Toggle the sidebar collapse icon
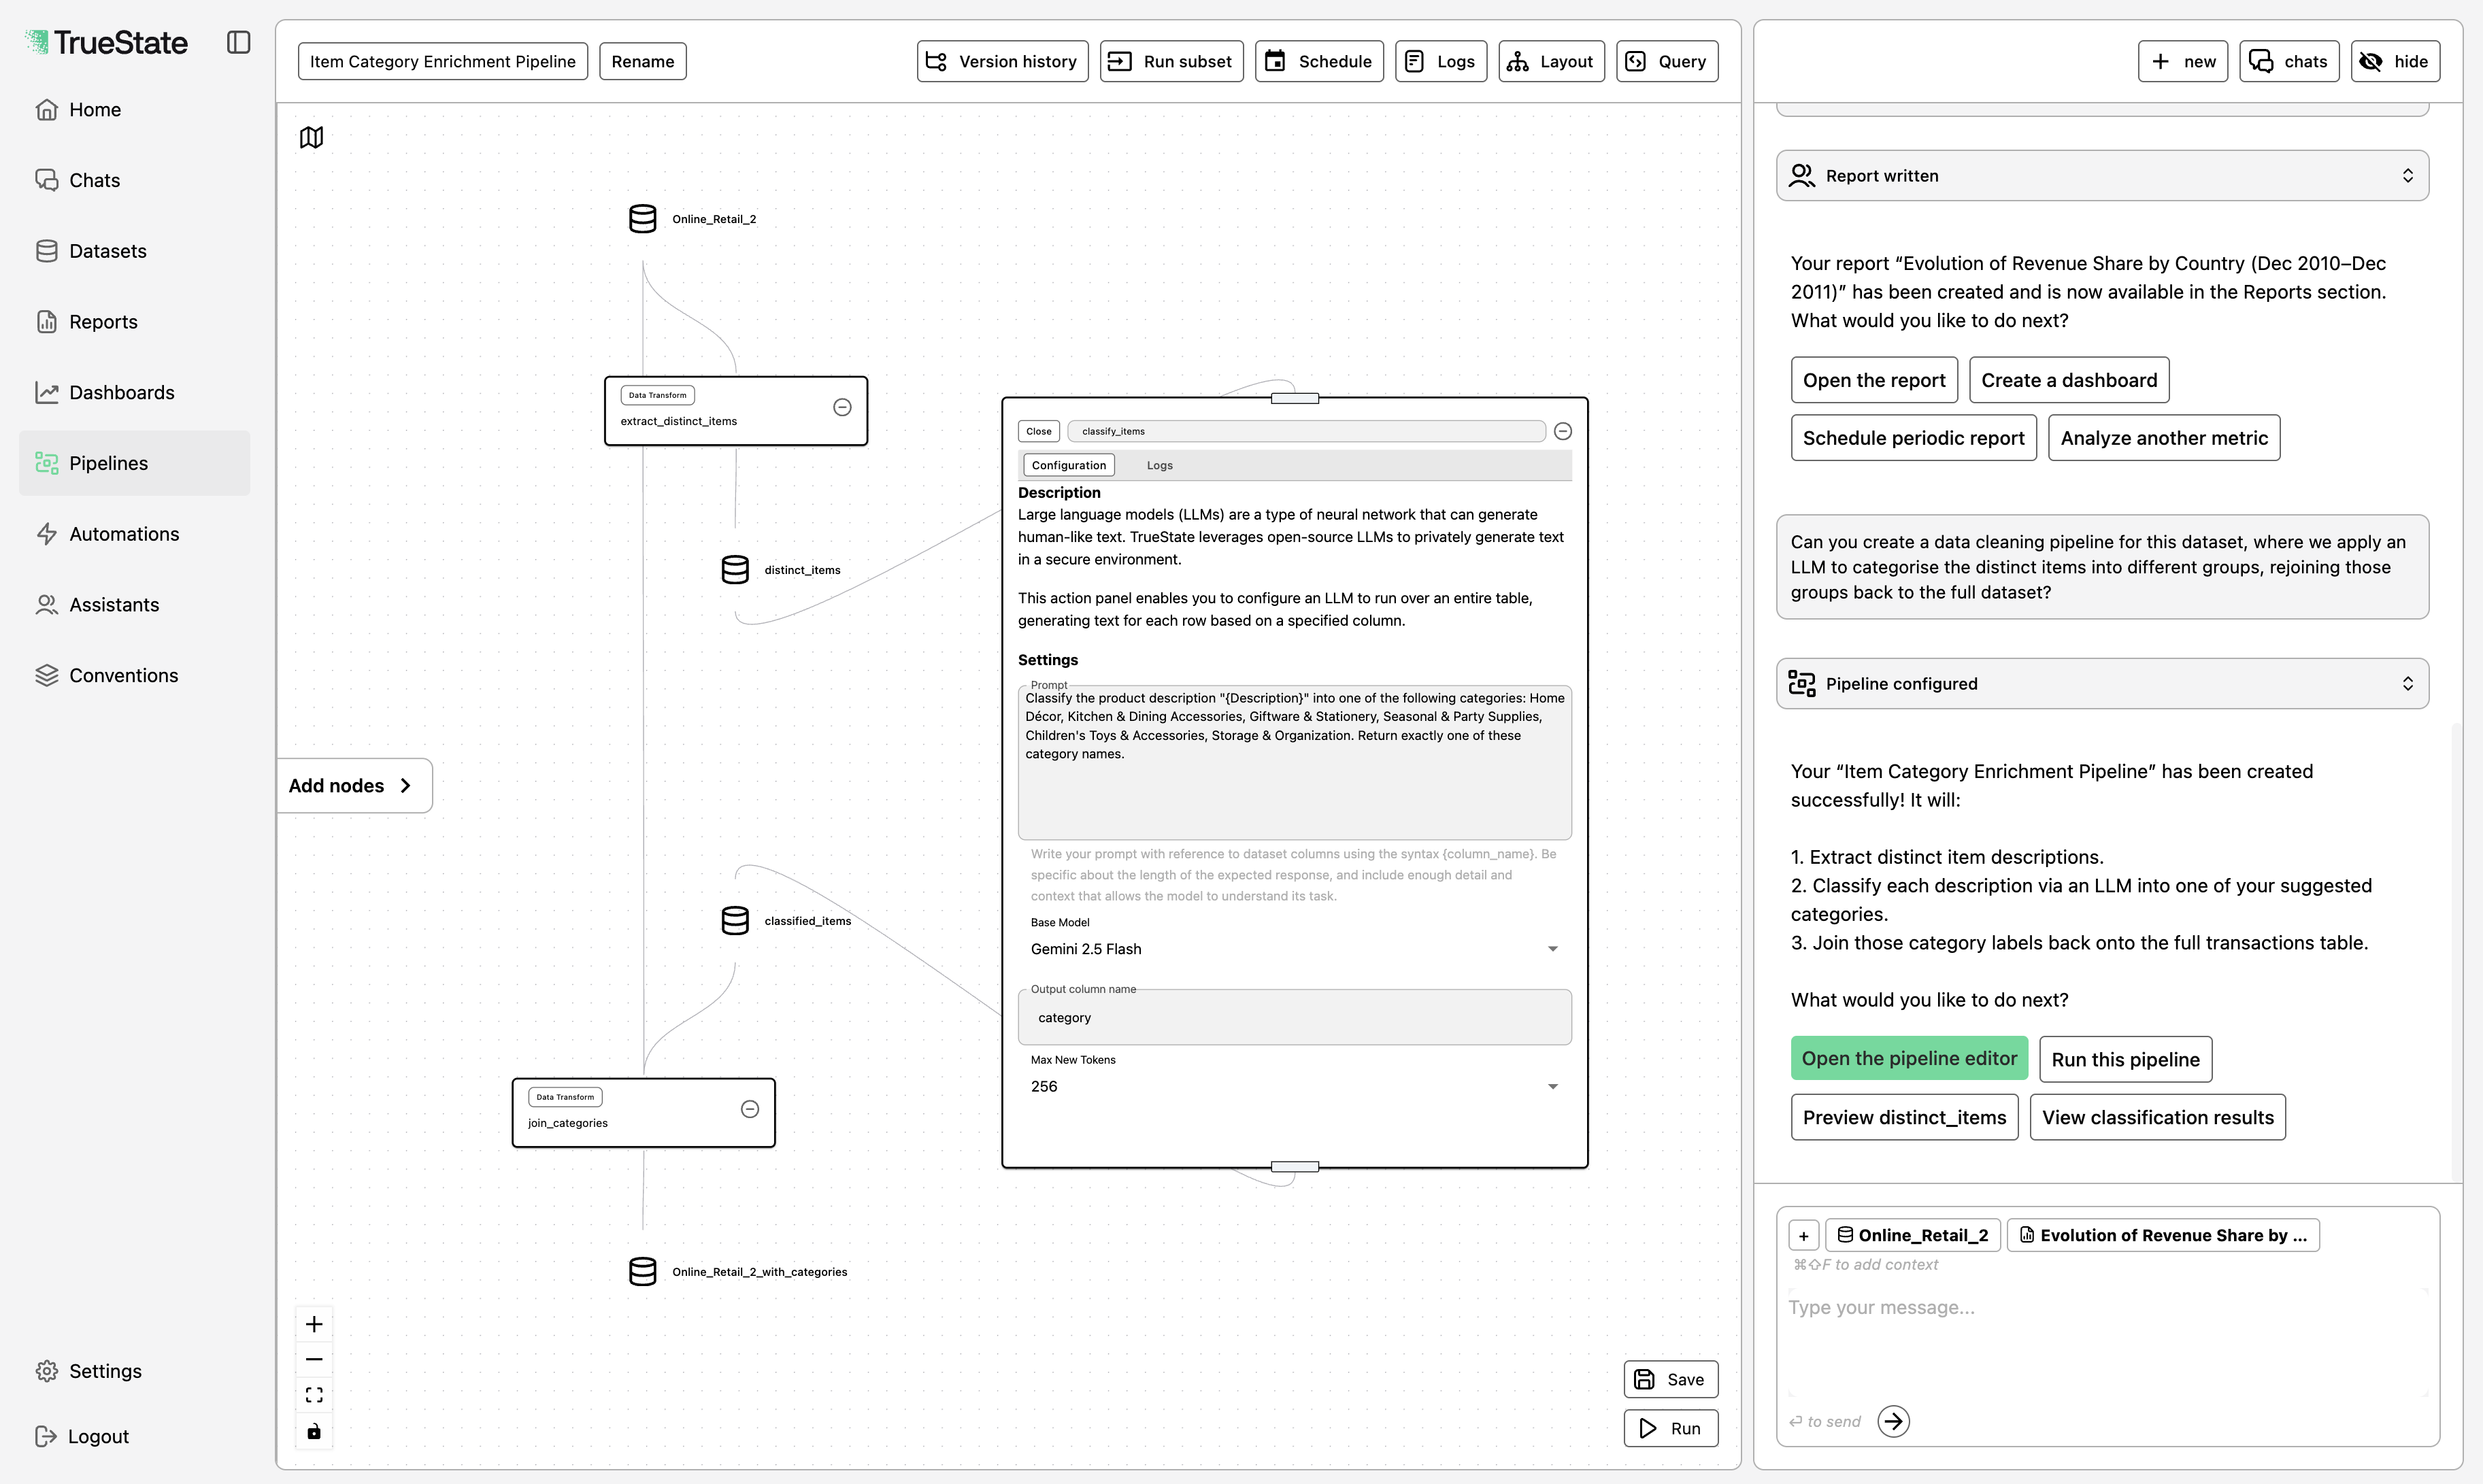This screenshot has width=2483, height=1484. tap(238, 42)
